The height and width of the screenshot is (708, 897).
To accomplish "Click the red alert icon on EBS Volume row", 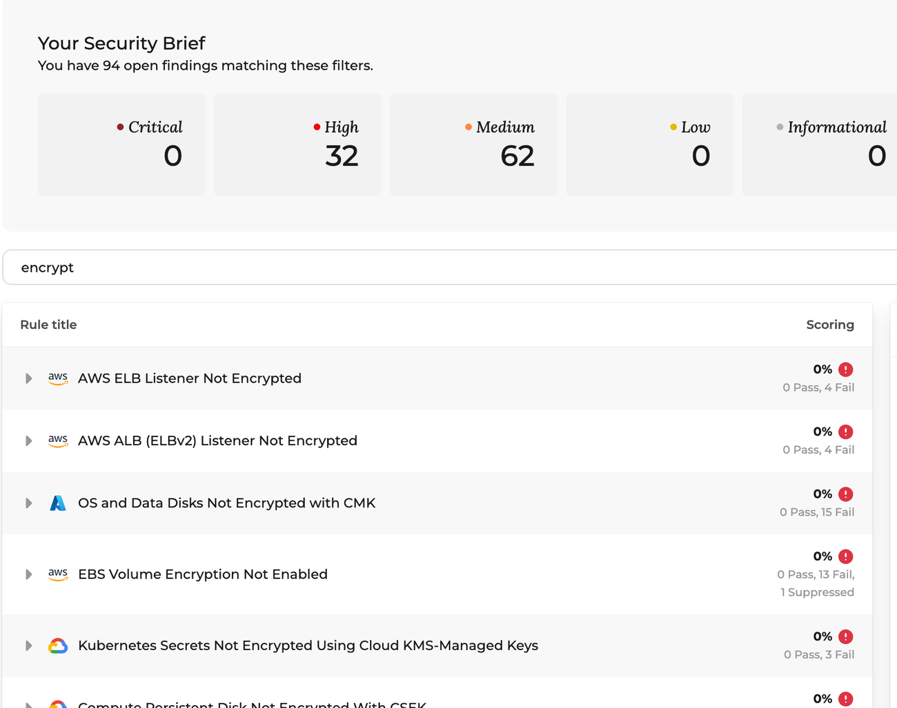I will pyautogui.click(x=846, y=556).
